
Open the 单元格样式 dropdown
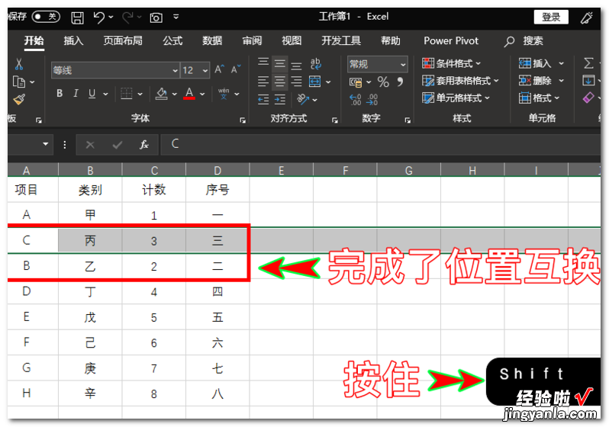(456, 98)
